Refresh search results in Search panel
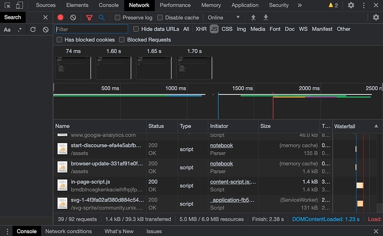Screen dimensions: 383x236 click(33, 29)
